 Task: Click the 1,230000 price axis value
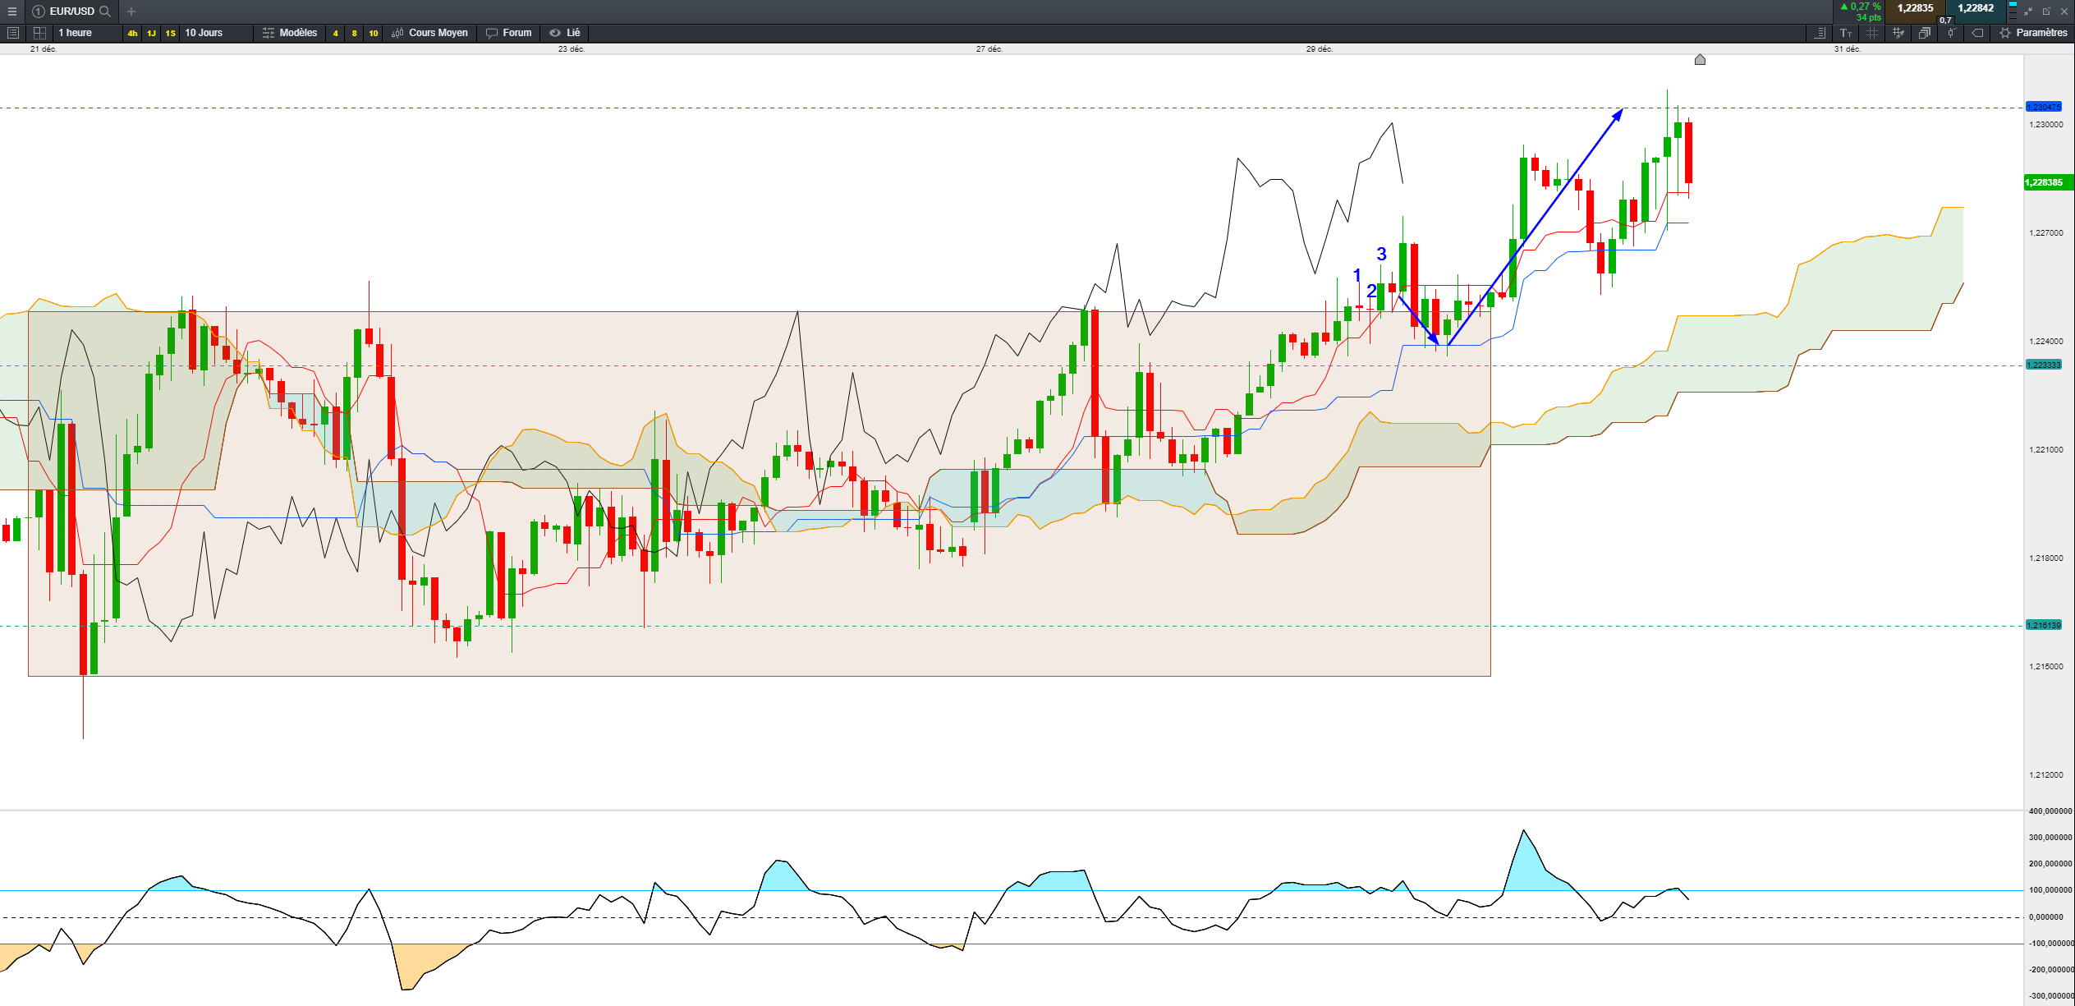click(2046, 125)
